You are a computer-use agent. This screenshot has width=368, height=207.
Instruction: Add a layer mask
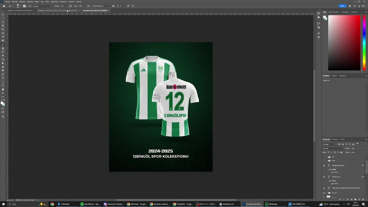[348, 199]
